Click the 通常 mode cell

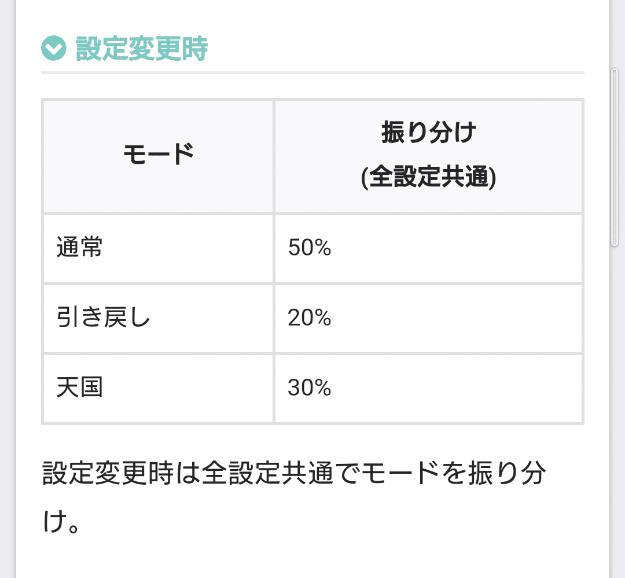(158, 248)
